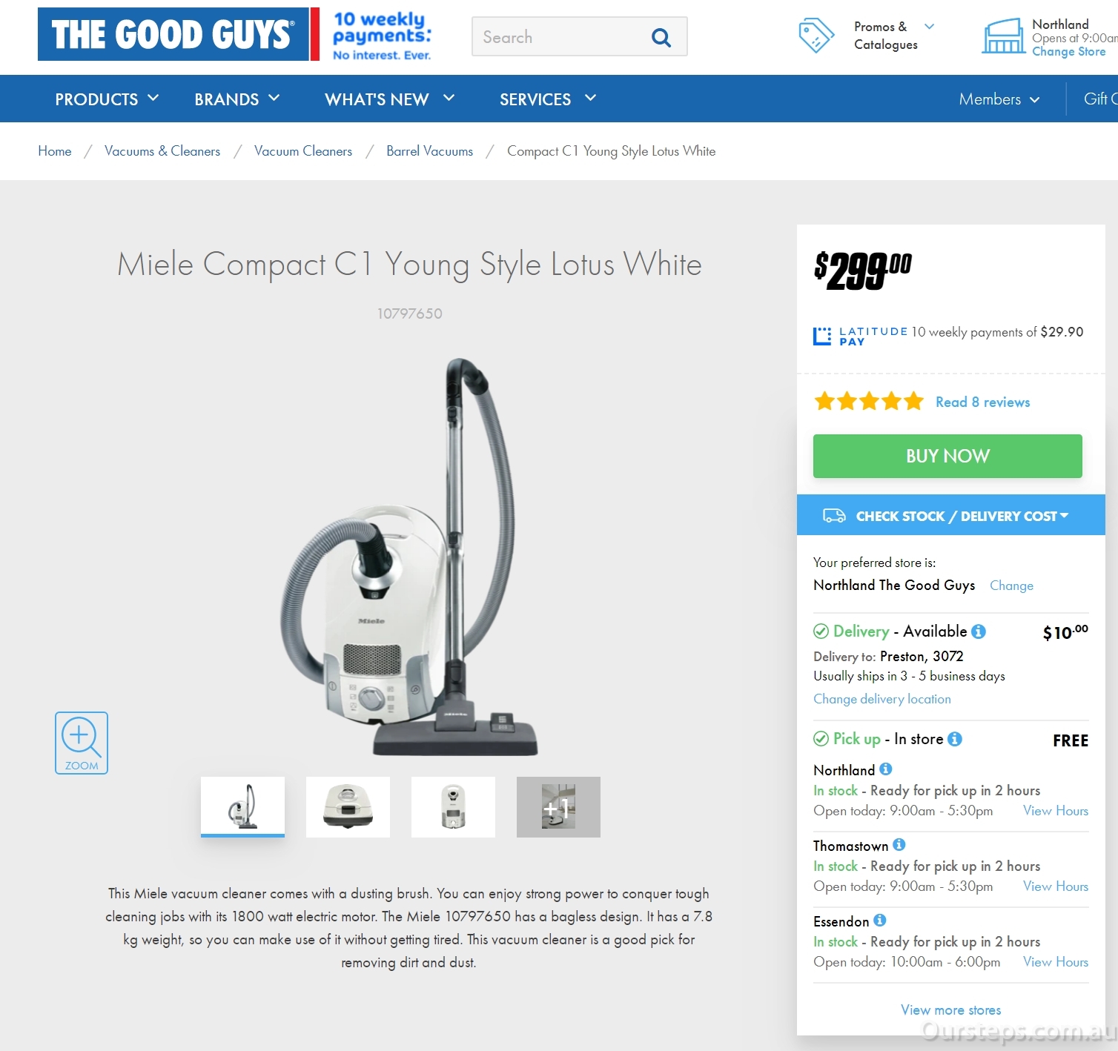This screenshot has height=1051, width=1118.
Task: Expand the Brands dropdown
Action: coord(237,99)
